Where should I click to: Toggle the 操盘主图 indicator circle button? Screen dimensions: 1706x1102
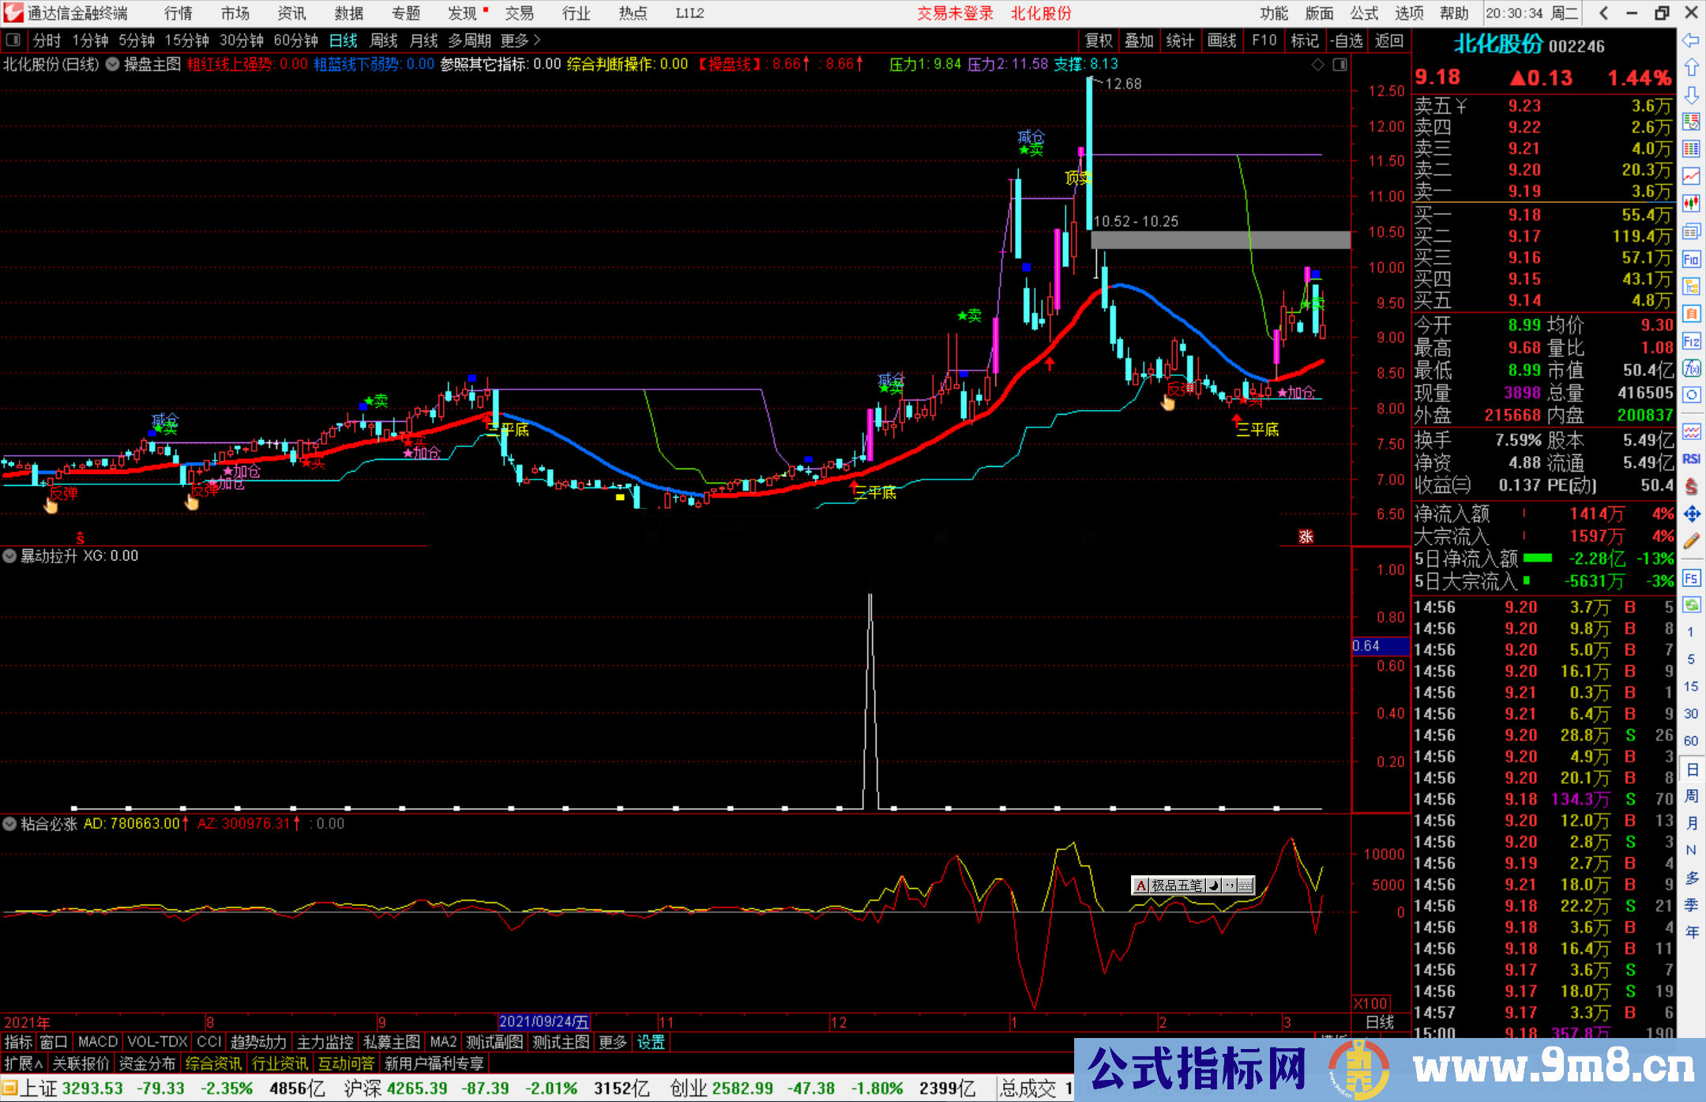coord(113,65)
